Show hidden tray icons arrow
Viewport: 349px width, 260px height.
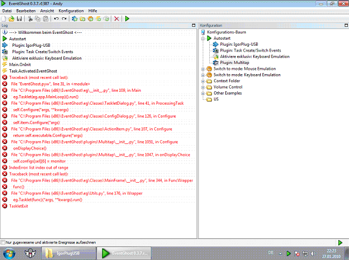point(280,254)
